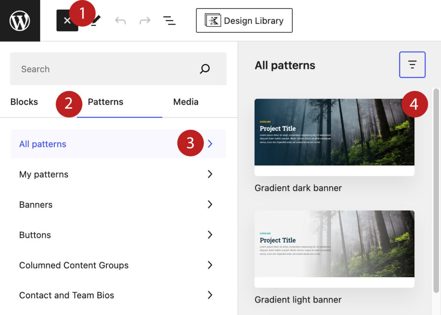Switch to the Blocks tab
Screen dimensions: 441x315
[x=24, y=102]
